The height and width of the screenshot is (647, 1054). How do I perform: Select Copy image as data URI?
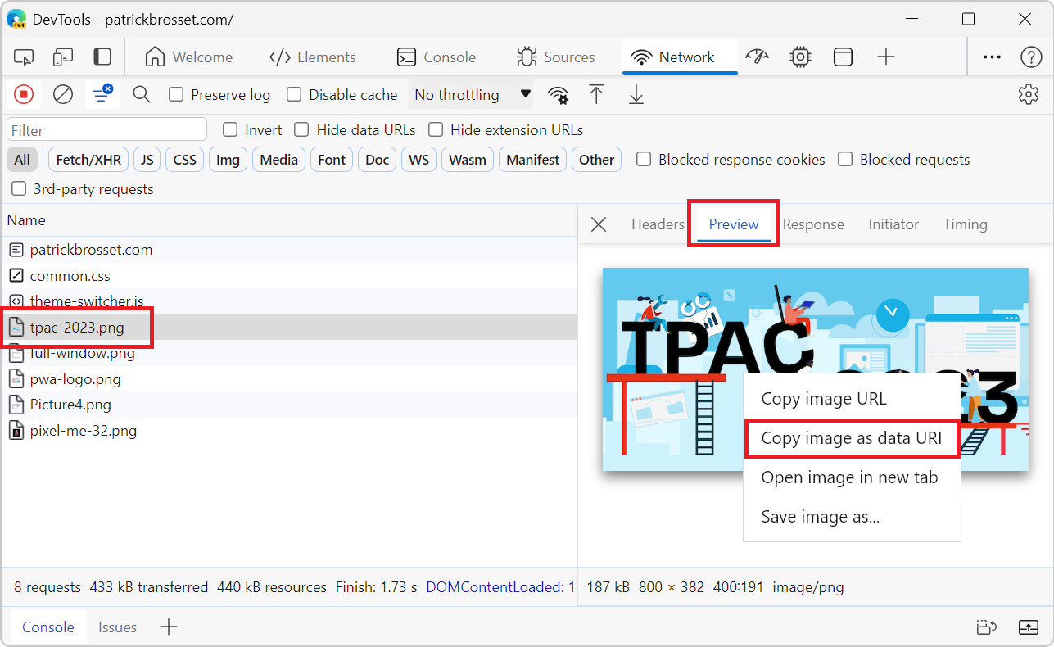(852, 438)
